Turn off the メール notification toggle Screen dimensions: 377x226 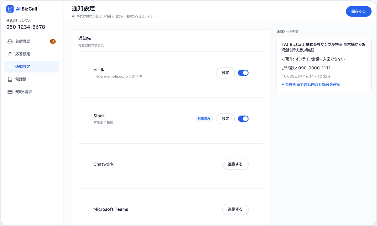243,73
